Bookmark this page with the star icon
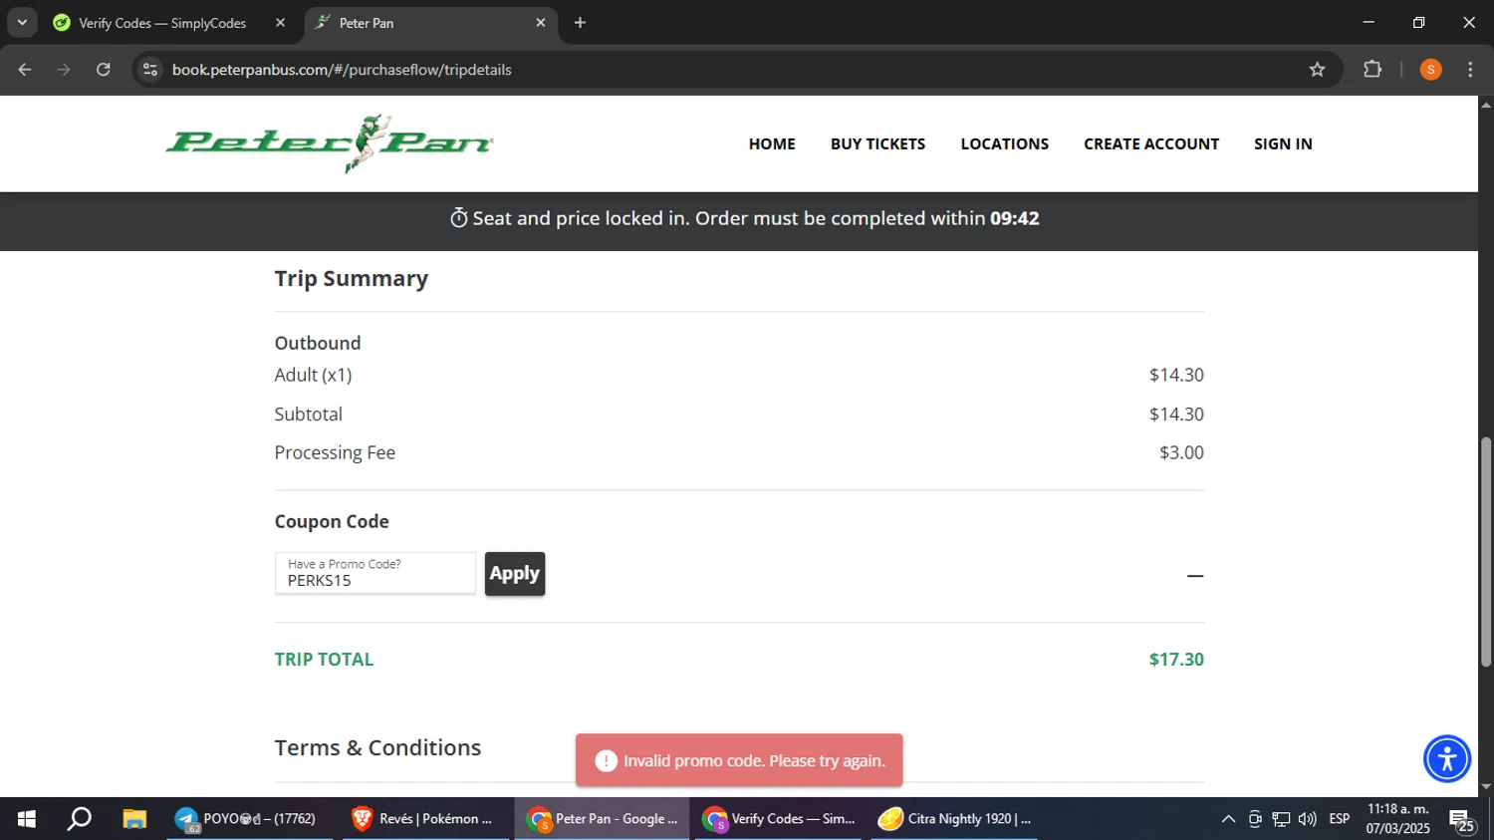Screen dimensions: 1494x840 click(x=1317, y=70)
